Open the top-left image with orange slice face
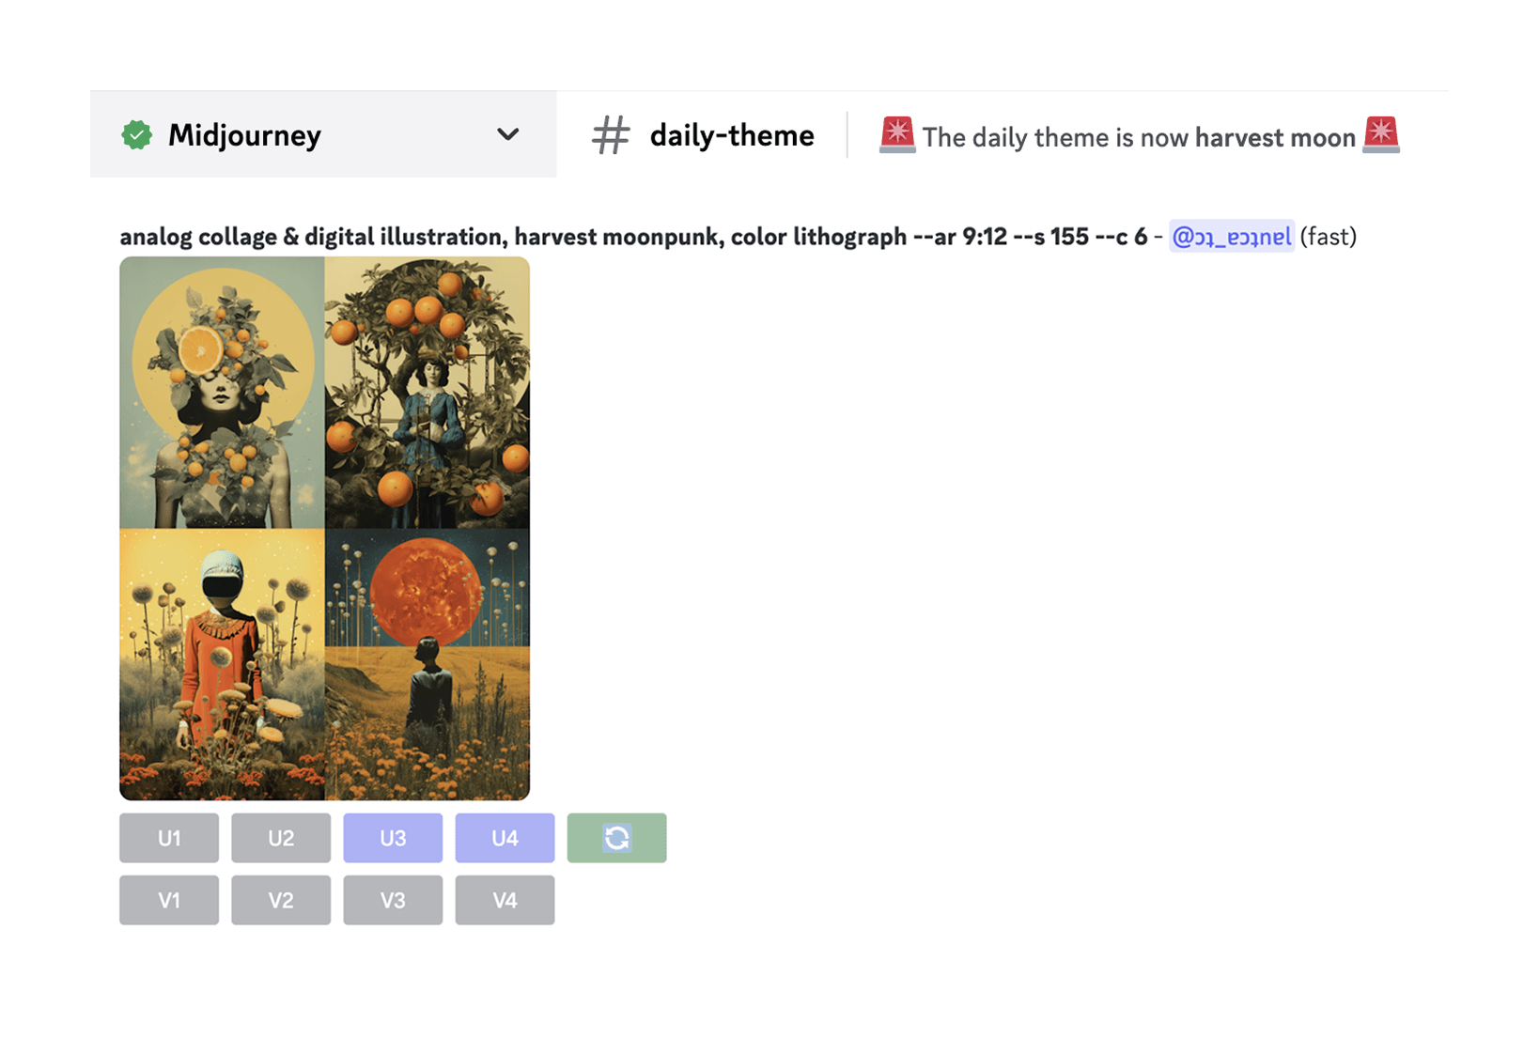Screen dimensions: 1539x1037 click(222, 393)
